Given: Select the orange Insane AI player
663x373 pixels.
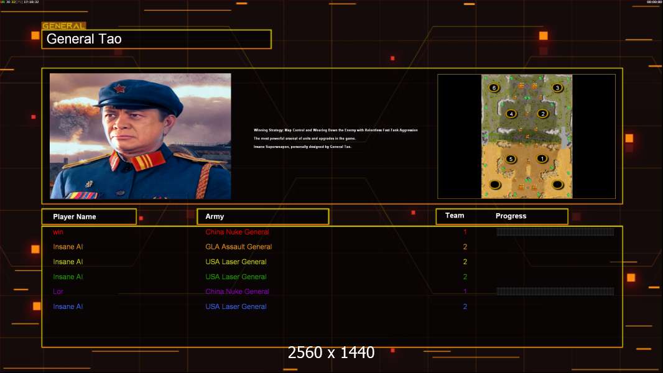Looking at the screenshot, I should [x=68, y=247].
